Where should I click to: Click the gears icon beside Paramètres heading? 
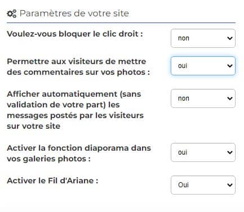point(12,13)
